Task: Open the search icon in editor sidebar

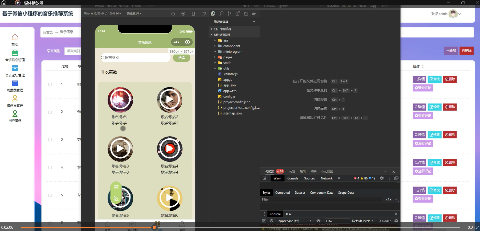Action: [221, 13]
